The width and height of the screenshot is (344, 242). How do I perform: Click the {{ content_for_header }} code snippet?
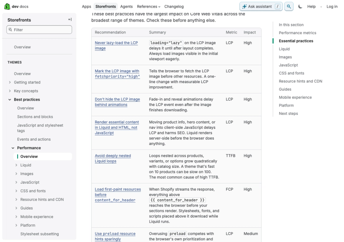point(177,200)
